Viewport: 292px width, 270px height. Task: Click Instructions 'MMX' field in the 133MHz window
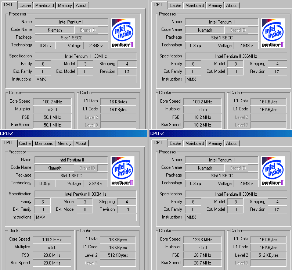coord(86,79)
